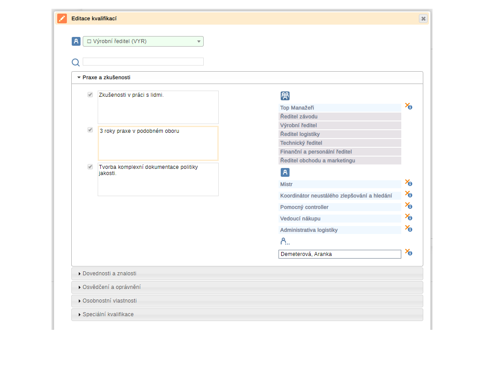Toggle checkbox for Zkušenosti v práci s lidmi
Viewport: 484px width, 365px height.
click(90, 95)
